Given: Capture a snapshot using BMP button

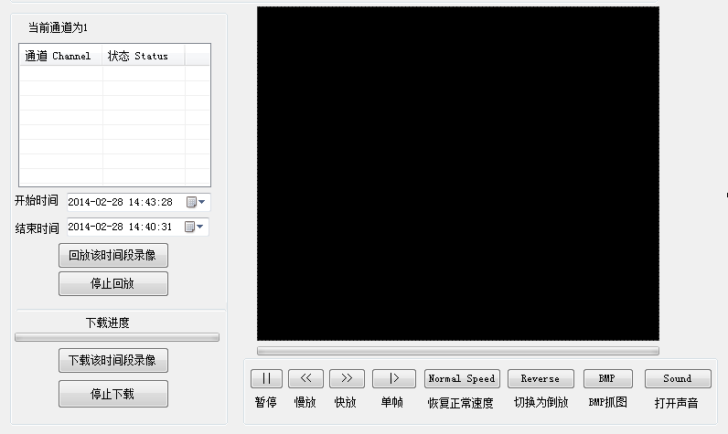Looking at the screenshot, I should coord(607,378).
